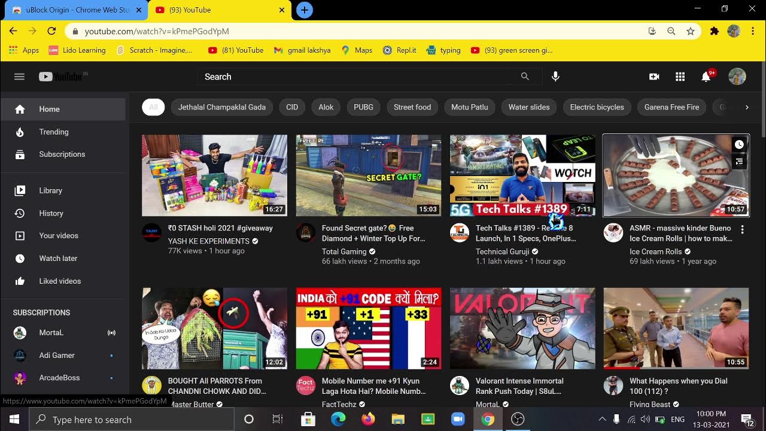The height and width of the screenshot is (431, 766).
Task: Open Technical Guruji channel avatar
Action: 460,233
